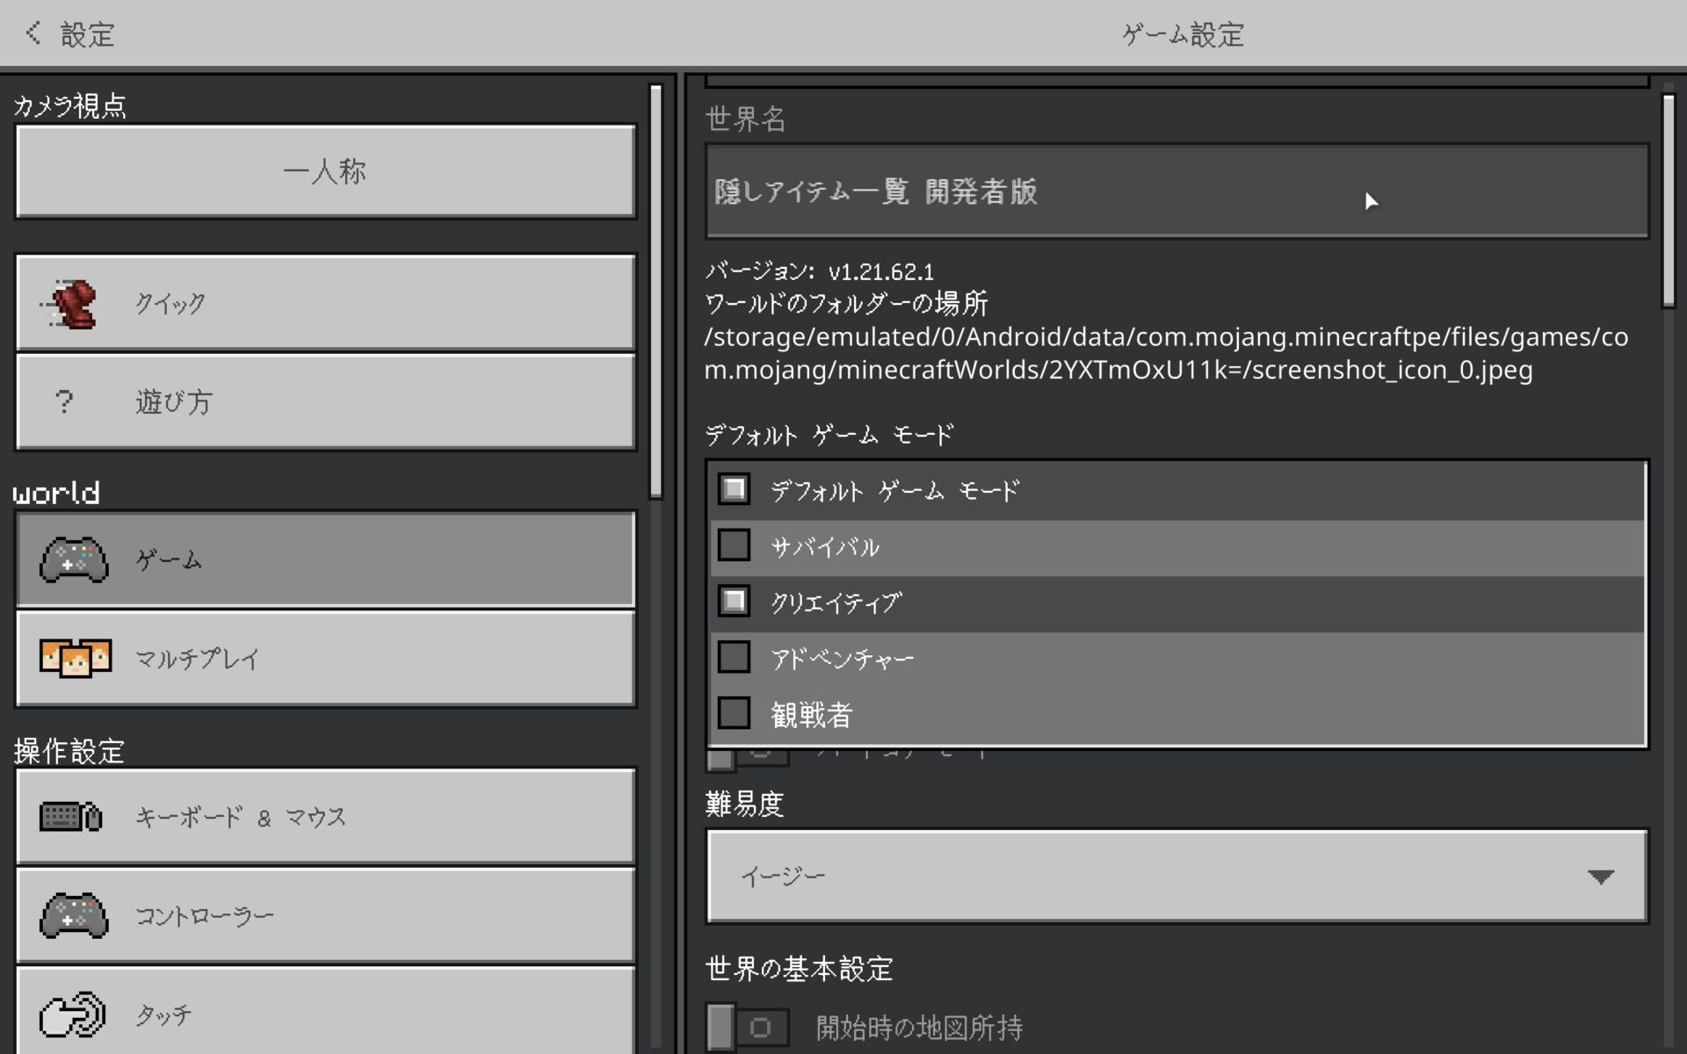Click the back arrow next to 設定

[33, 33]
